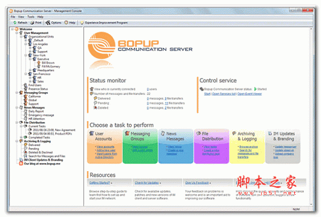The height and width of the screenshot is (217, 321).
Task: Open the Tools menu
Action: (30, 17)
